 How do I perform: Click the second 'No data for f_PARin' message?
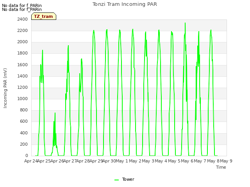[22, 9]
